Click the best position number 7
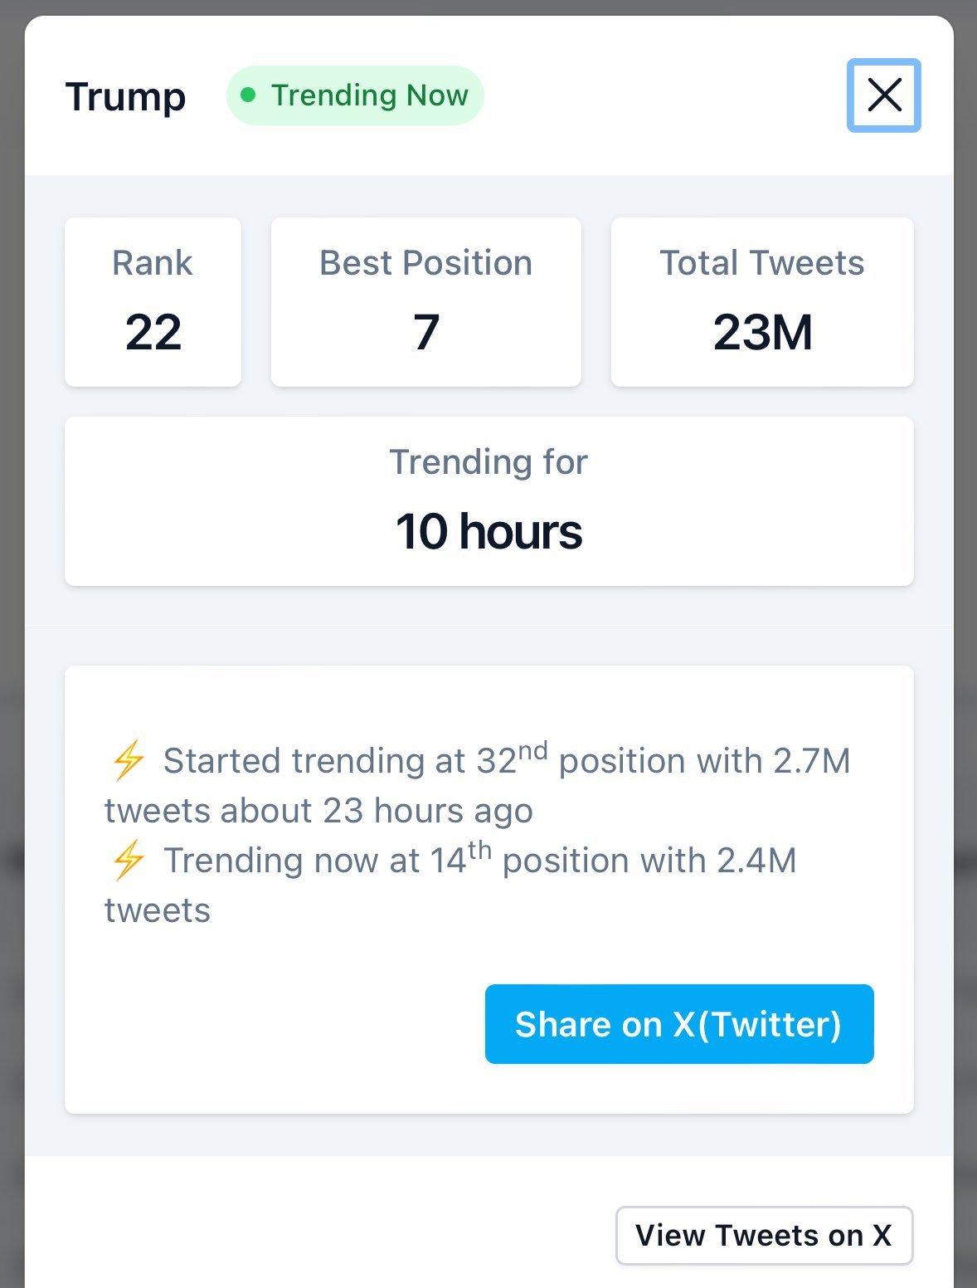This screenshot has width=977, height=1288. (x=425, y=333)
